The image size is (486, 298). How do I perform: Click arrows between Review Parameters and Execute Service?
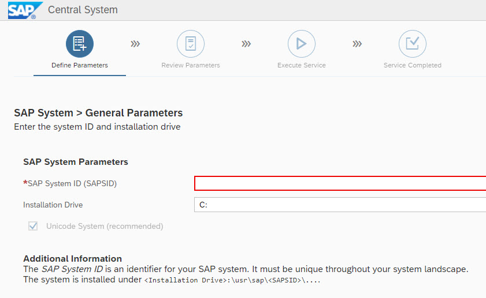(x=246, y=44)
